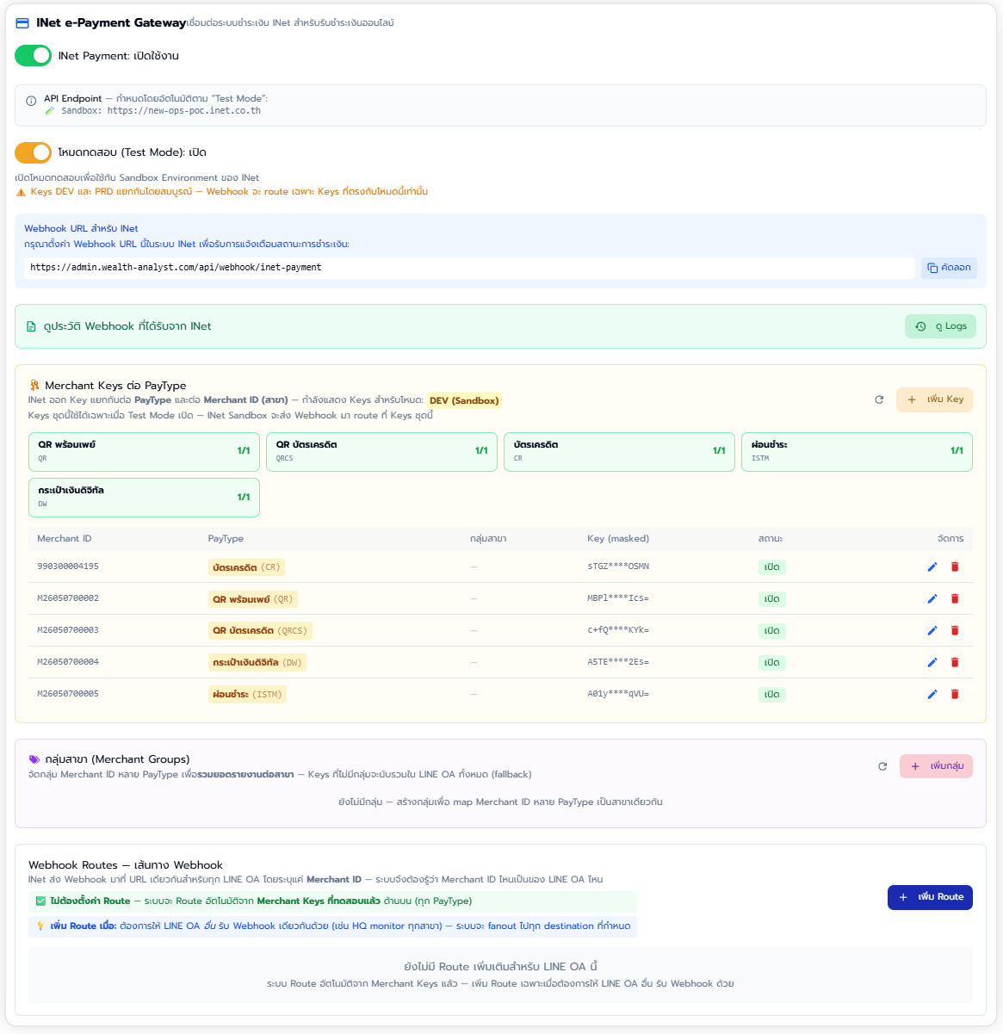Click the เปิด status badge for M26050700002

(x=772, y=599)
